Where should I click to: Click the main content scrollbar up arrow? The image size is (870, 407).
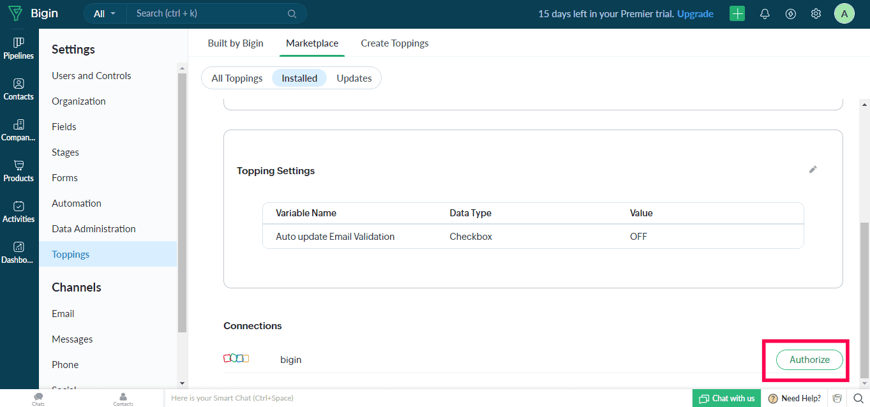[x=865, y=103]
